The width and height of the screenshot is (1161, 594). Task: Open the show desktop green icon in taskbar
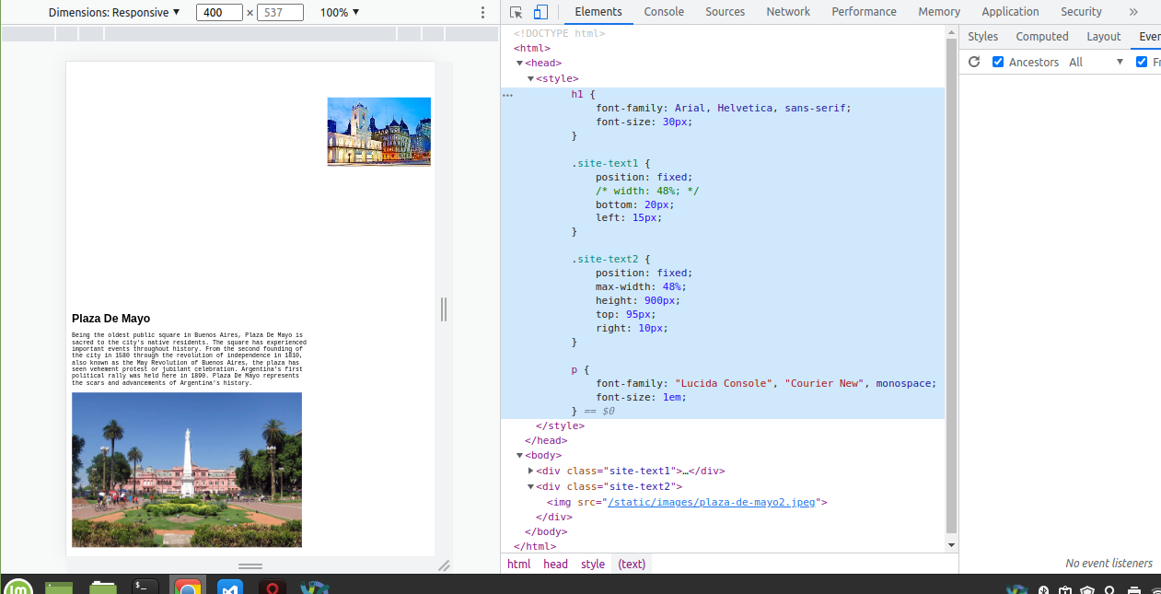click(59, 587)
